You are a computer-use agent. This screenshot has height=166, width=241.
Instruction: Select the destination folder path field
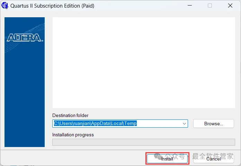coord(120,124)
